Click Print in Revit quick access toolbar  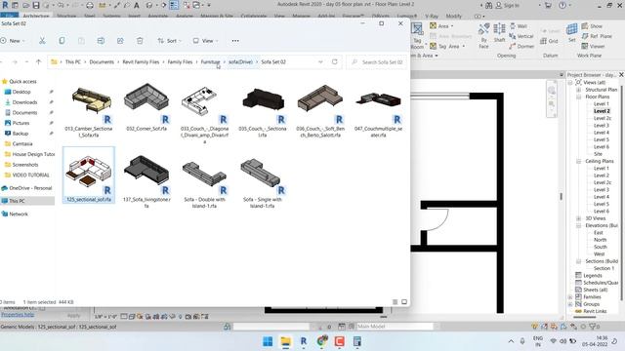[90, 5]
